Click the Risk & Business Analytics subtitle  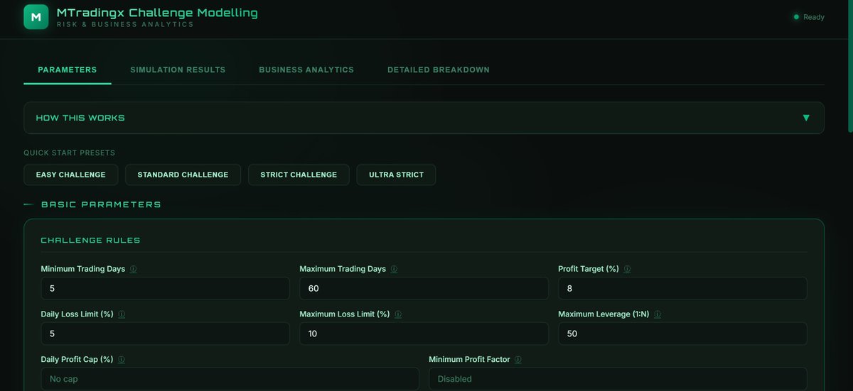tap(125, 24)
